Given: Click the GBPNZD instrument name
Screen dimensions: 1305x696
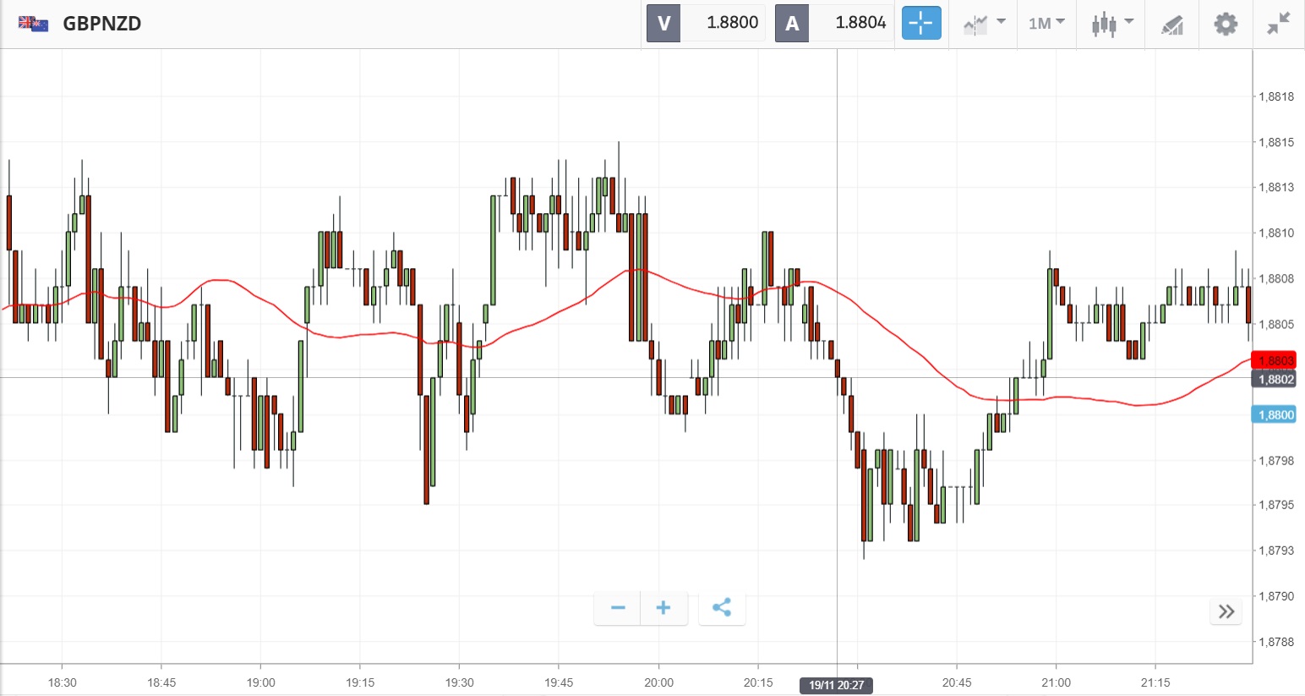Looking at the screenshot, I should click(x=102, y=23).
